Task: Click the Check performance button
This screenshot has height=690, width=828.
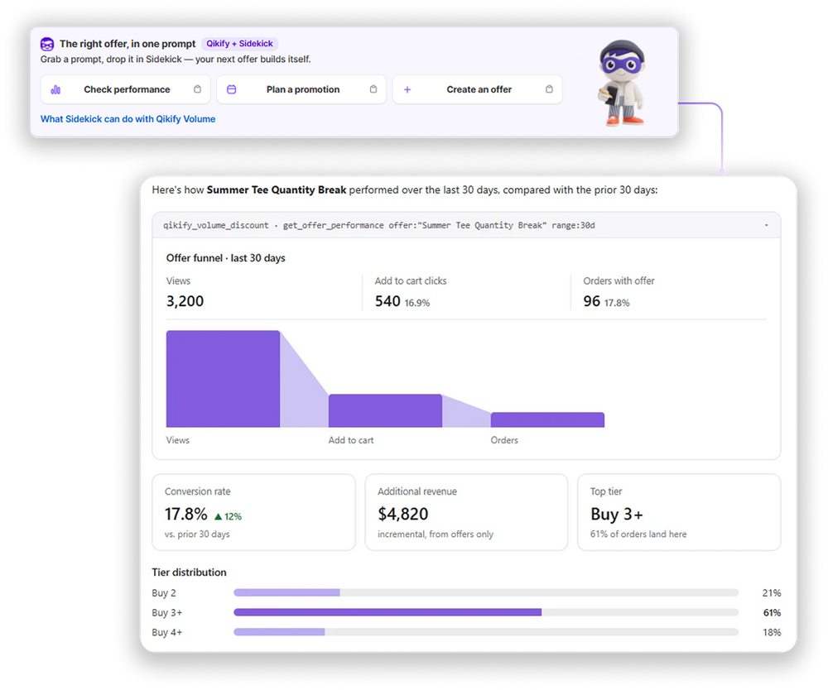Action: click(x=126, y=89)
